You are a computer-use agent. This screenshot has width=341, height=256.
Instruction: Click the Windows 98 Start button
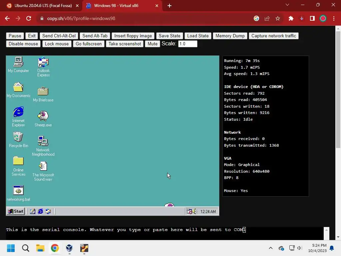(x=16, y=211)
